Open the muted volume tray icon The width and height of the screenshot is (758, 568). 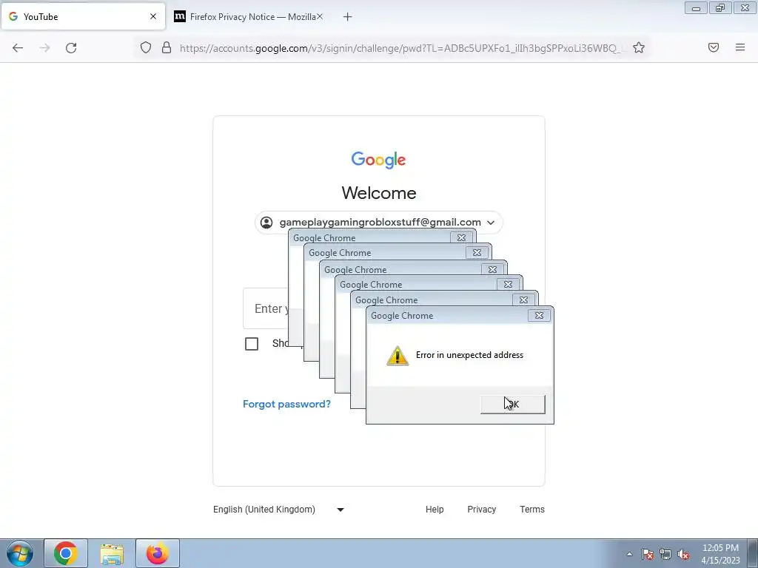pyautogui.click(x=683, y=554)
